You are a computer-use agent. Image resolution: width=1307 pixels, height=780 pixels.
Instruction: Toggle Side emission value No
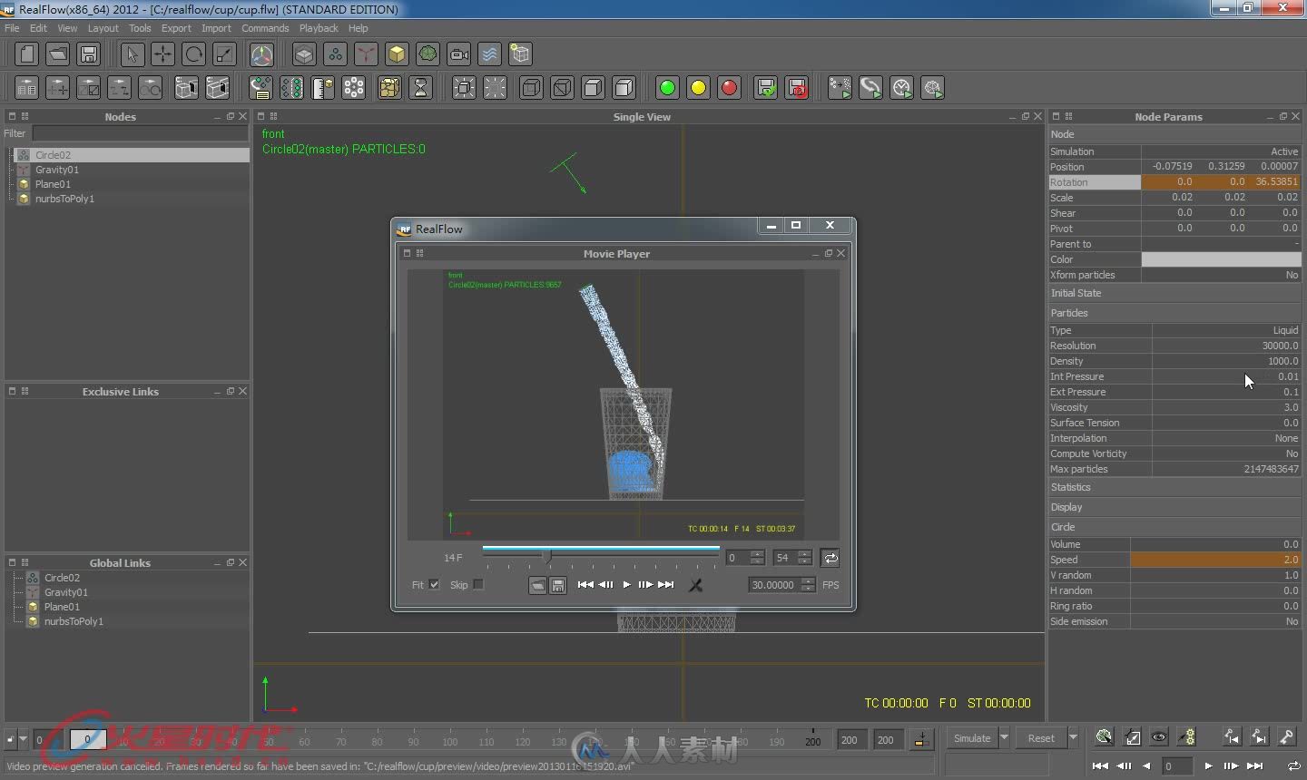[x=1215, y=621]
